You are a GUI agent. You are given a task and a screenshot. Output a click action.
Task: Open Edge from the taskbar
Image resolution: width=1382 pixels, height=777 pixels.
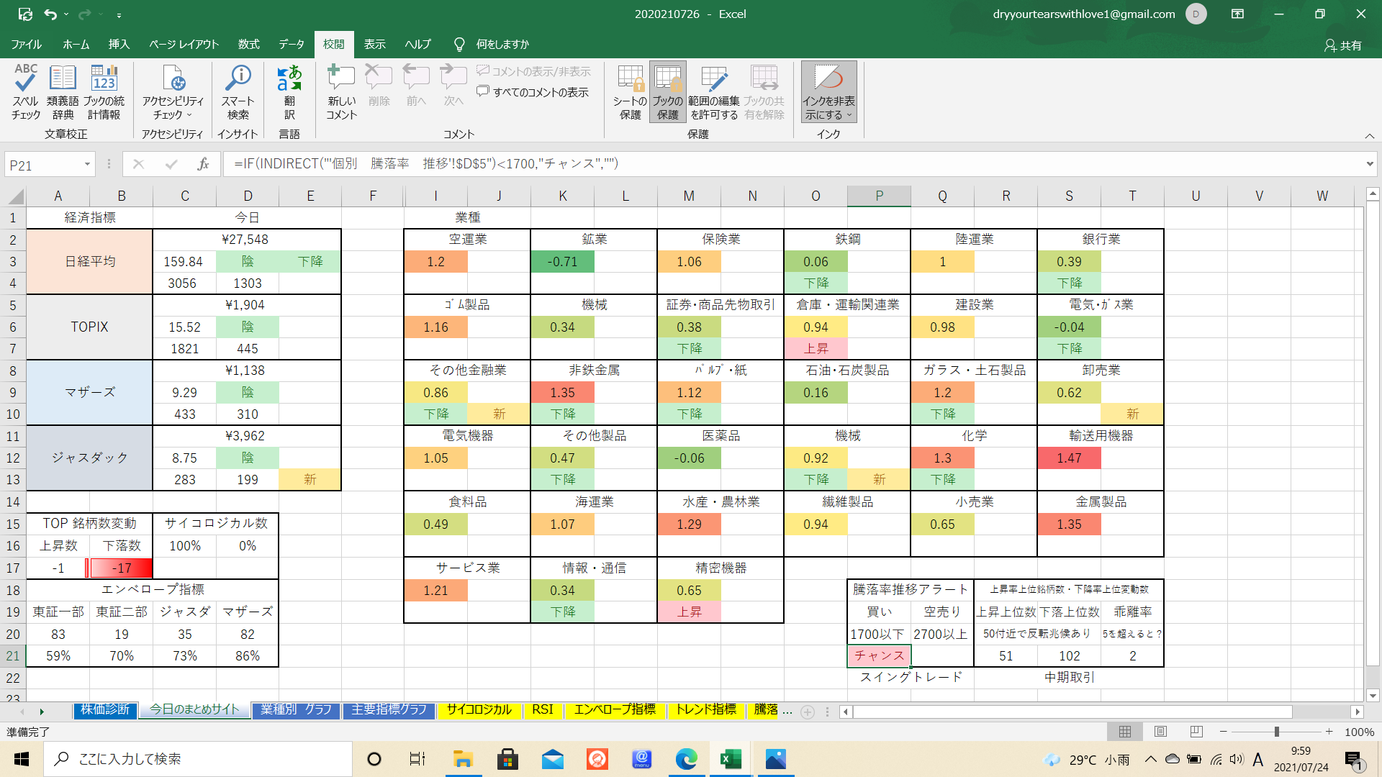[x=686, y=759]
